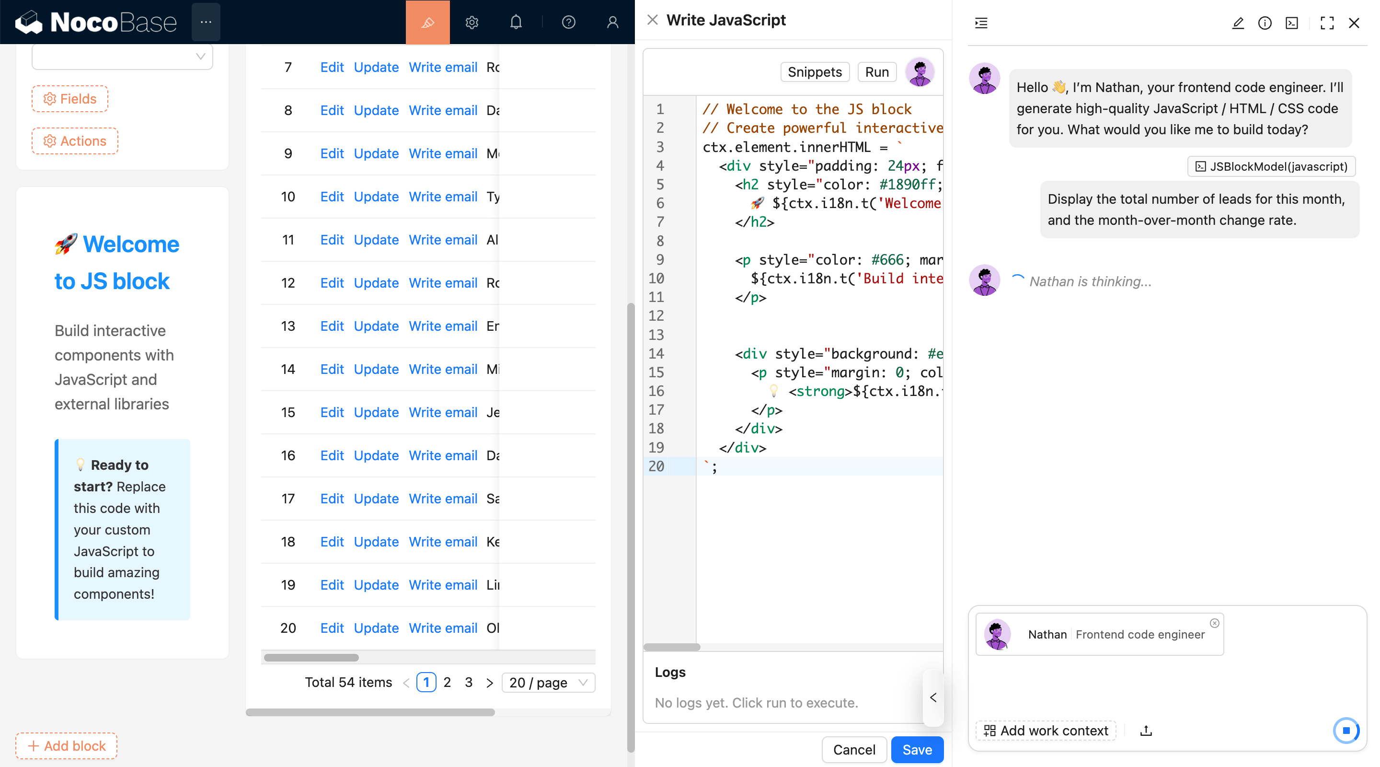1380x767 pixels.
Task: Open the 20 / page size dropdown
Action: 548,682
